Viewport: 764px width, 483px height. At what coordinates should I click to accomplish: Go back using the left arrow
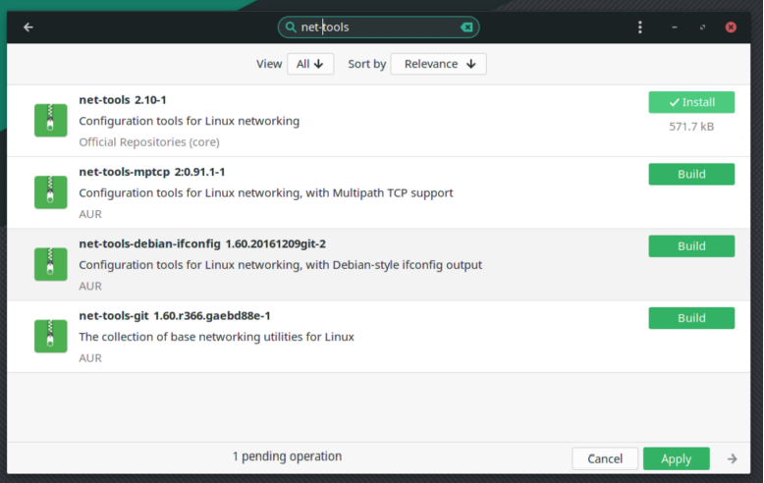point(28,27)
